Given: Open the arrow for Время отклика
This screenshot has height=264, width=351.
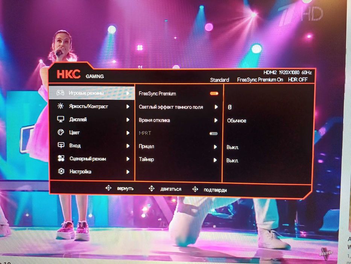Looking at the screenshot, I should pyautogui.click(x=216, y=120).
